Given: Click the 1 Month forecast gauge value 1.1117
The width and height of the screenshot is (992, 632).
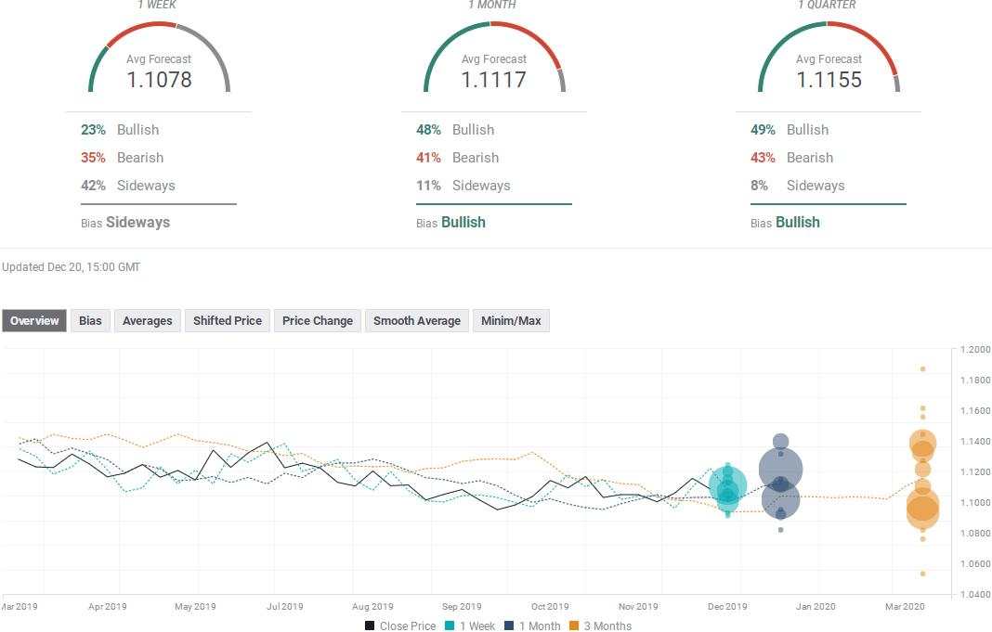Looking at the screenshot, I should (x=493, y=80).
